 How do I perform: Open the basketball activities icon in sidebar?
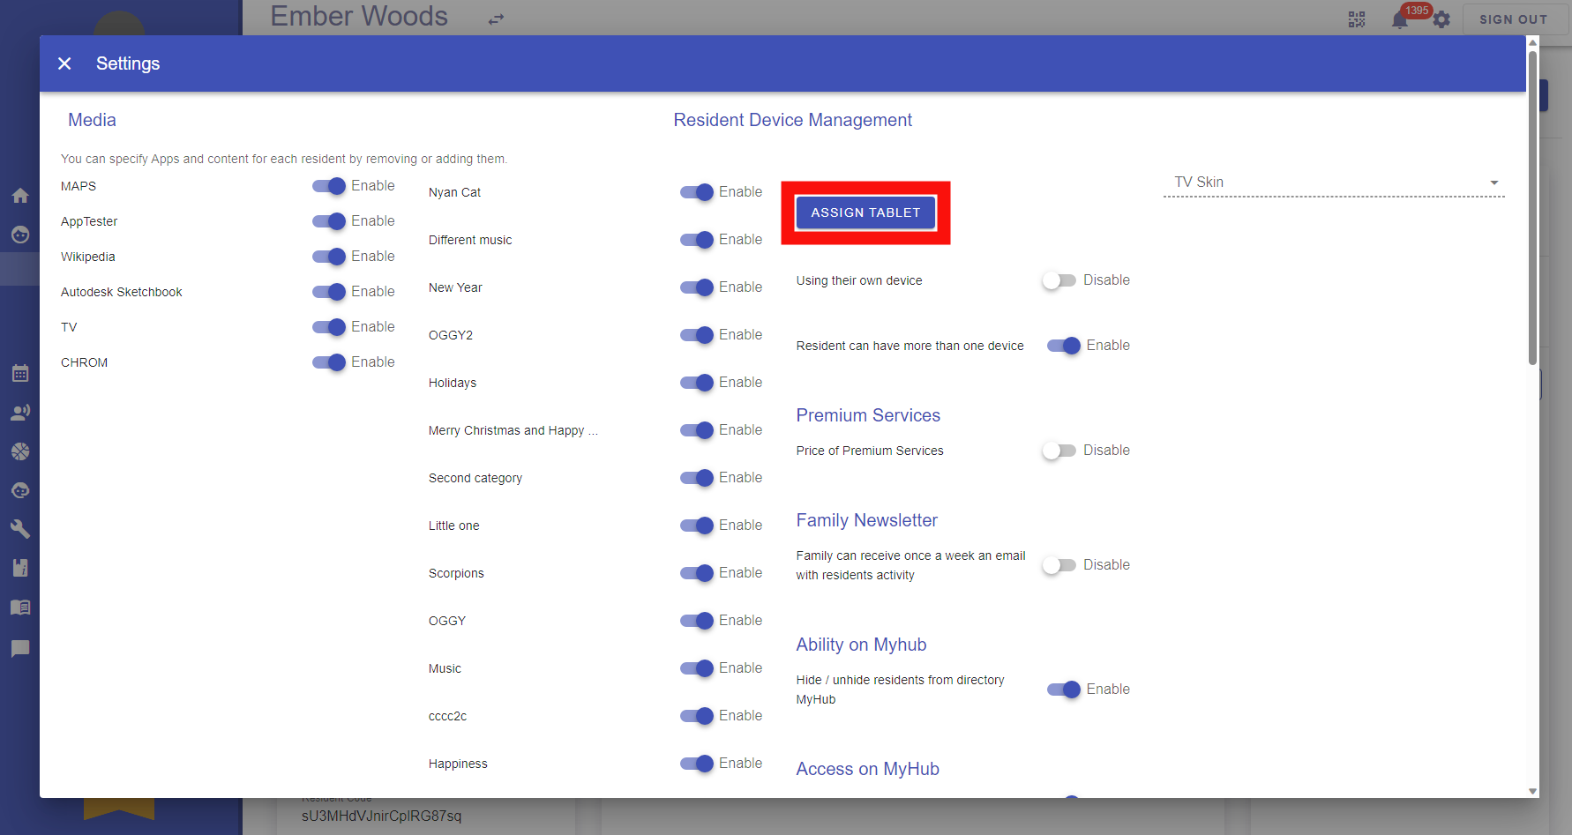[20, 451]
